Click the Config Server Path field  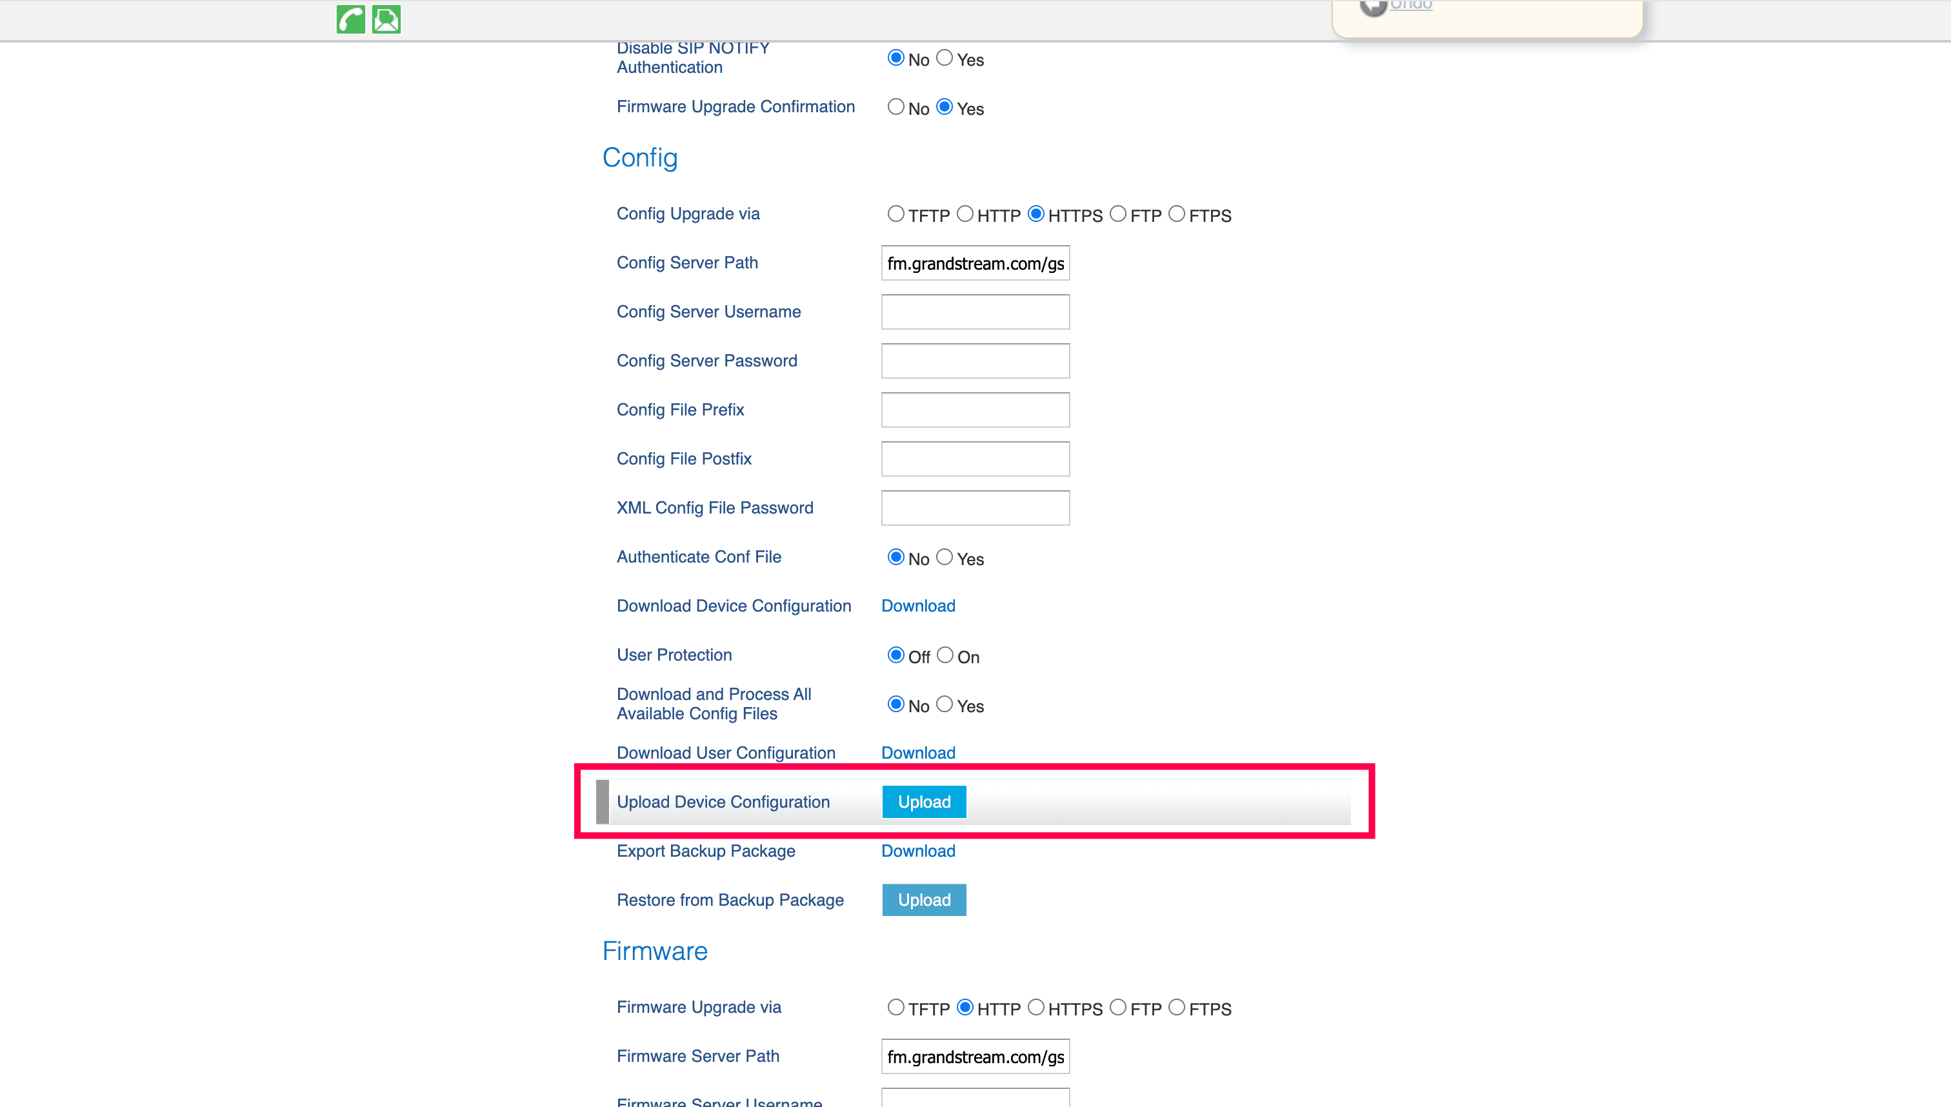(x=975, y=263)
